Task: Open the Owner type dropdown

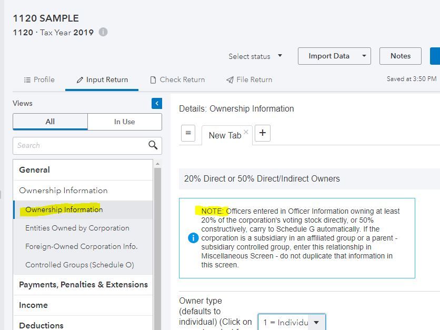Action: click(292, 322)
